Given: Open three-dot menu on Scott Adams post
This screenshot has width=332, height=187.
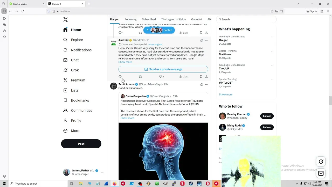Looking at the screenshot, I should point(206,84).
